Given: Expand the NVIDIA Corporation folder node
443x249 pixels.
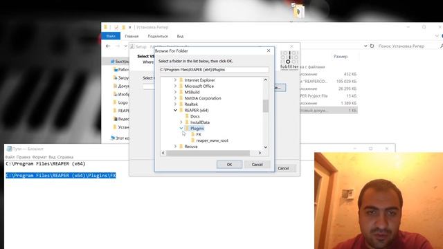Looking at the screenshot, I should tap(175, 98).
